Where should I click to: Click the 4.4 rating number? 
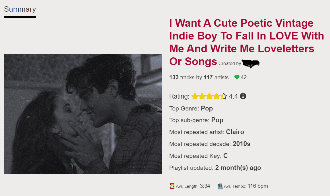tap(233, 96)
